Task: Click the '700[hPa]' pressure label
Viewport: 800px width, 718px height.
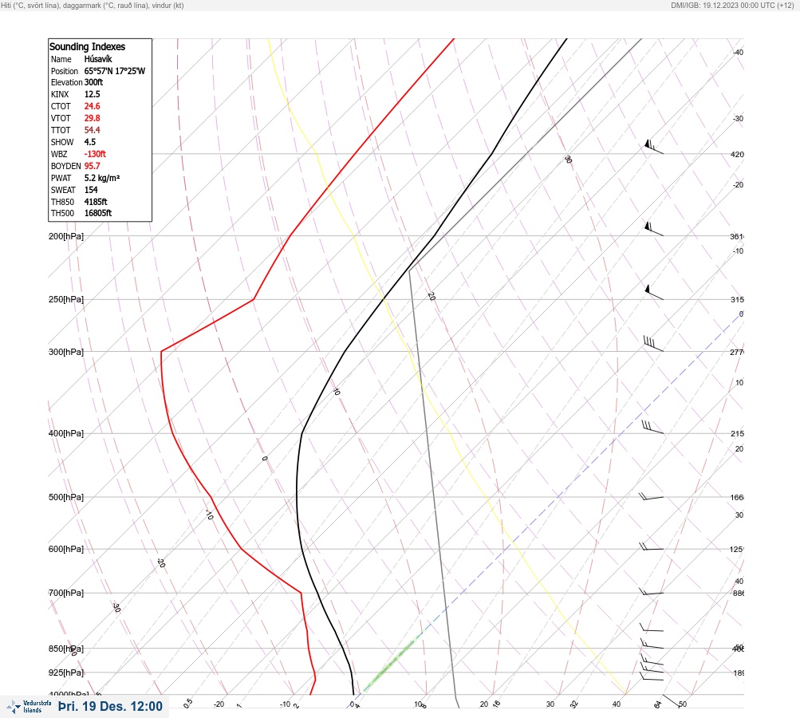Action: 66,593
